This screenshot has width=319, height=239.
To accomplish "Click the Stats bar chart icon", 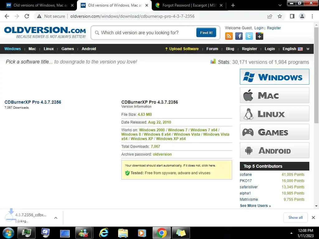I will coord(213,61).
